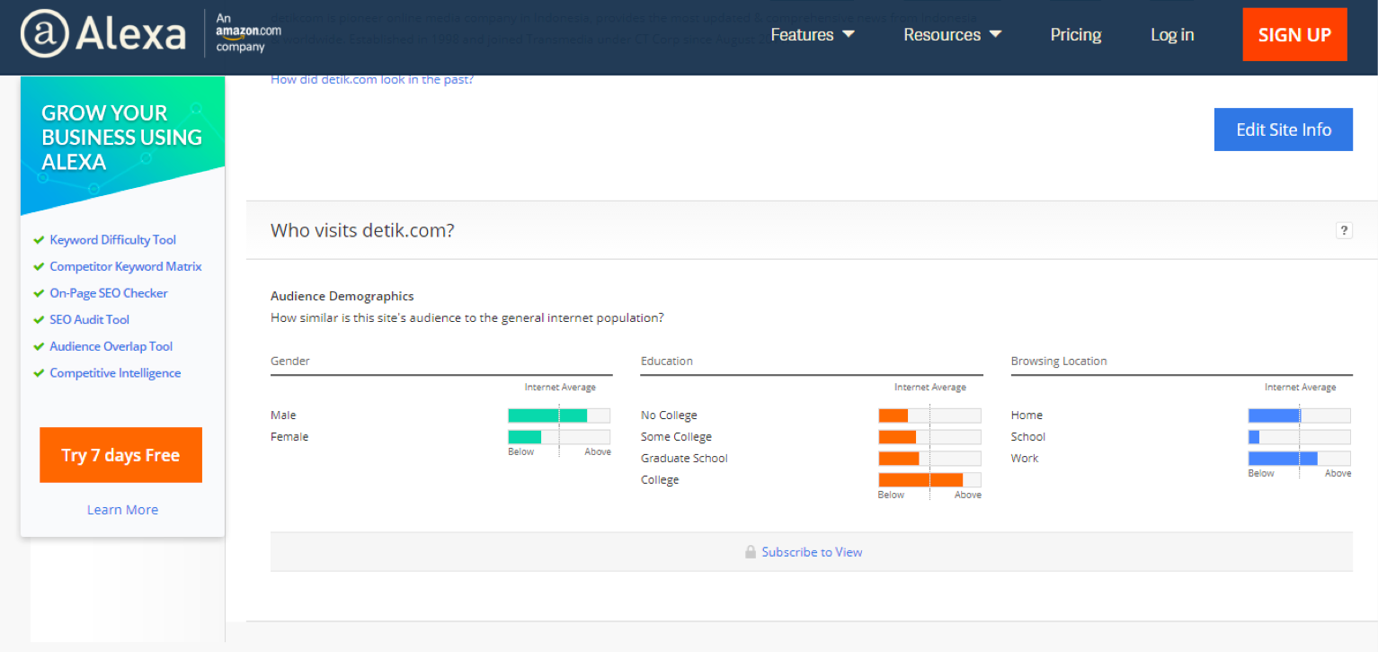Click the College education bar
Viewport: 1378px width, 652px height.
tap(929, 480)
